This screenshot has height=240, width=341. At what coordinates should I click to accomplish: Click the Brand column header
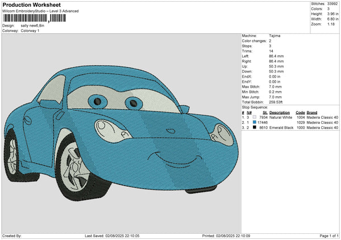tap(311, 112)
